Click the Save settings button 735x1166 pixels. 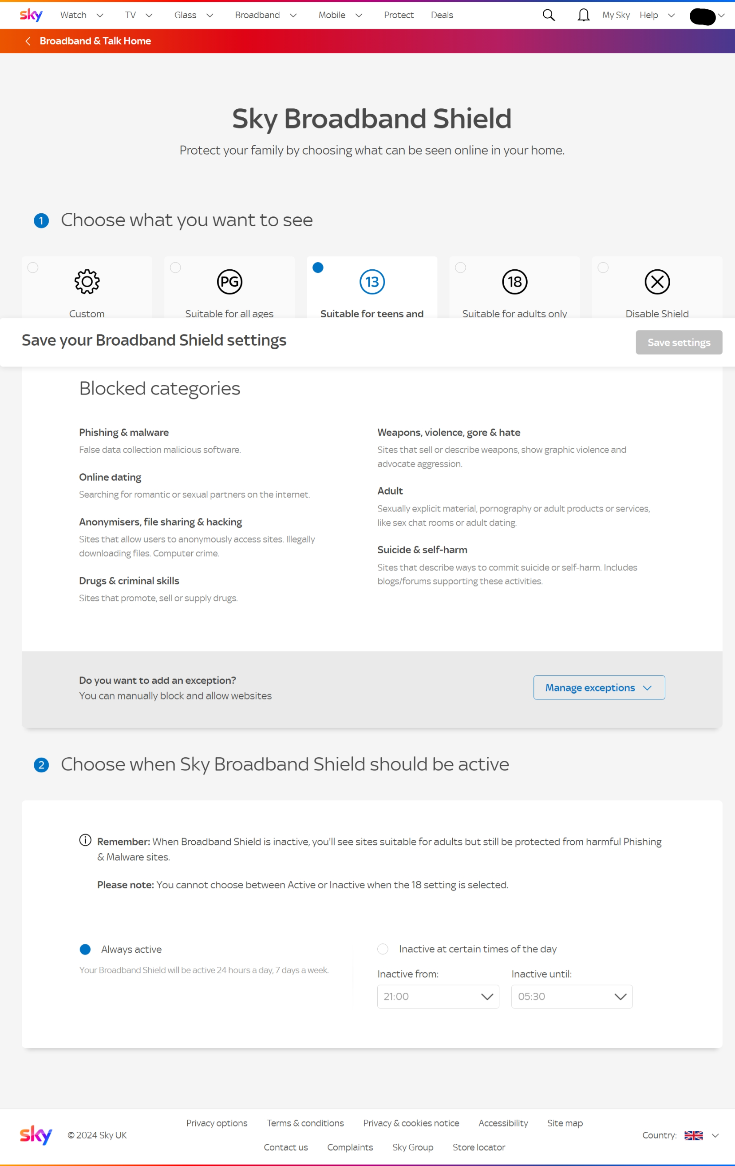point(679,342)
